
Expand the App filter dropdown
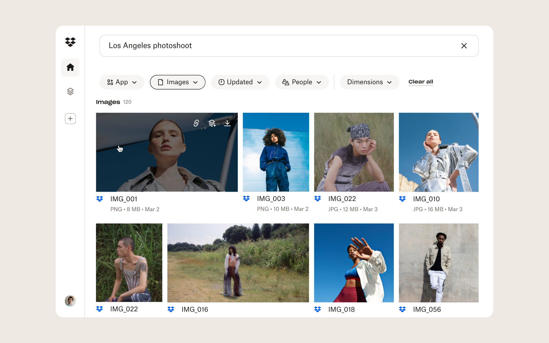tap(122, 82)
